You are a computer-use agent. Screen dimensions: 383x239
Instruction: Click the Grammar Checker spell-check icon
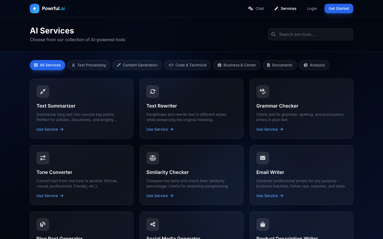(263, 92)
